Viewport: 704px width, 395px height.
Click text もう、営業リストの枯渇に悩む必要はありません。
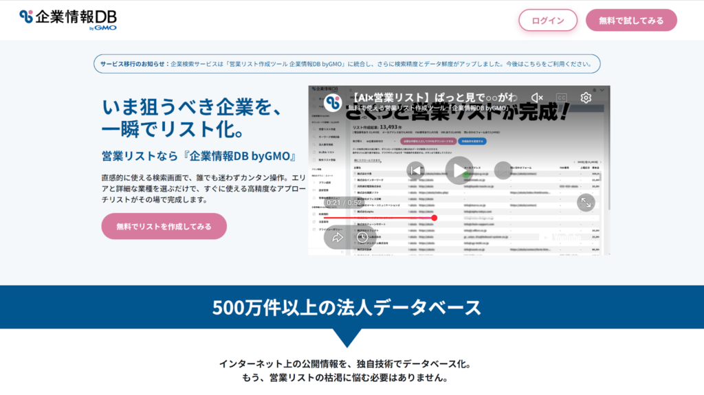pyautogui.click(x=345, y=378)
